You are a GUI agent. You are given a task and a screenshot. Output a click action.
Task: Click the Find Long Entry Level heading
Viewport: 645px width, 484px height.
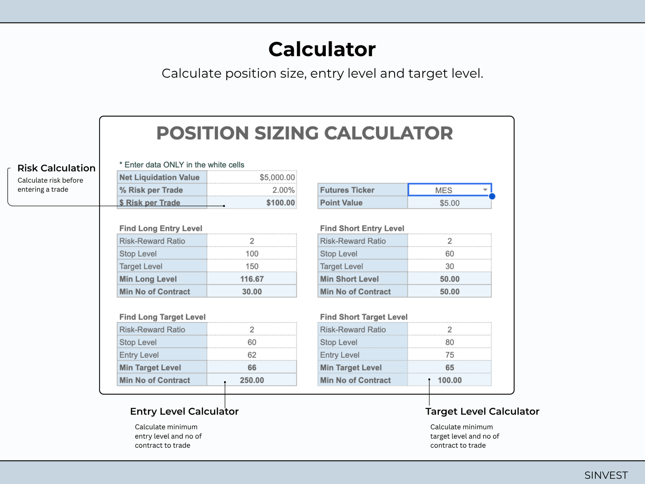(x=161, y=228)
